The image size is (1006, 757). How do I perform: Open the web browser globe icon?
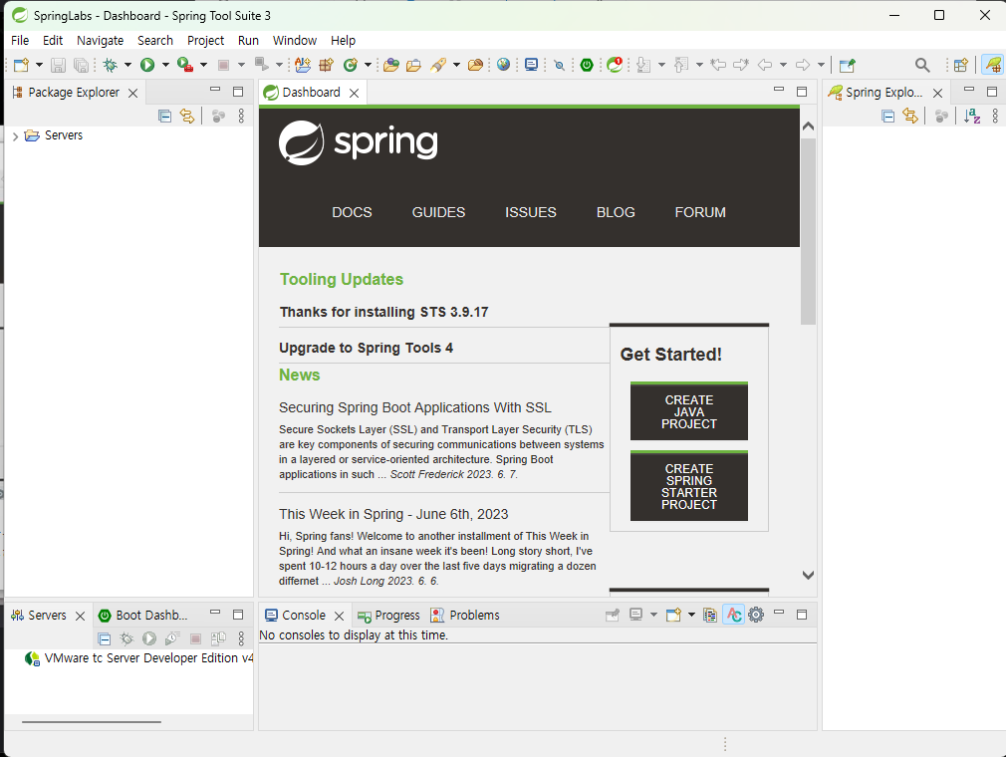click(x=504, y=65)
